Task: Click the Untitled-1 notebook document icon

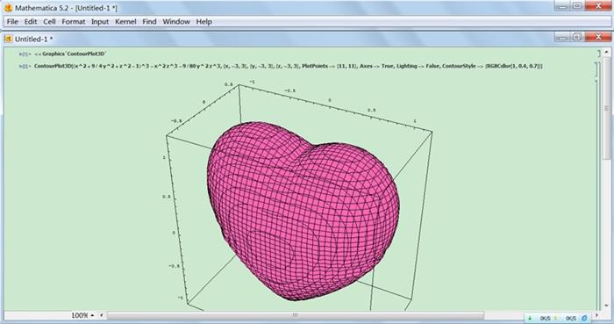Action: tap(8, 39)
